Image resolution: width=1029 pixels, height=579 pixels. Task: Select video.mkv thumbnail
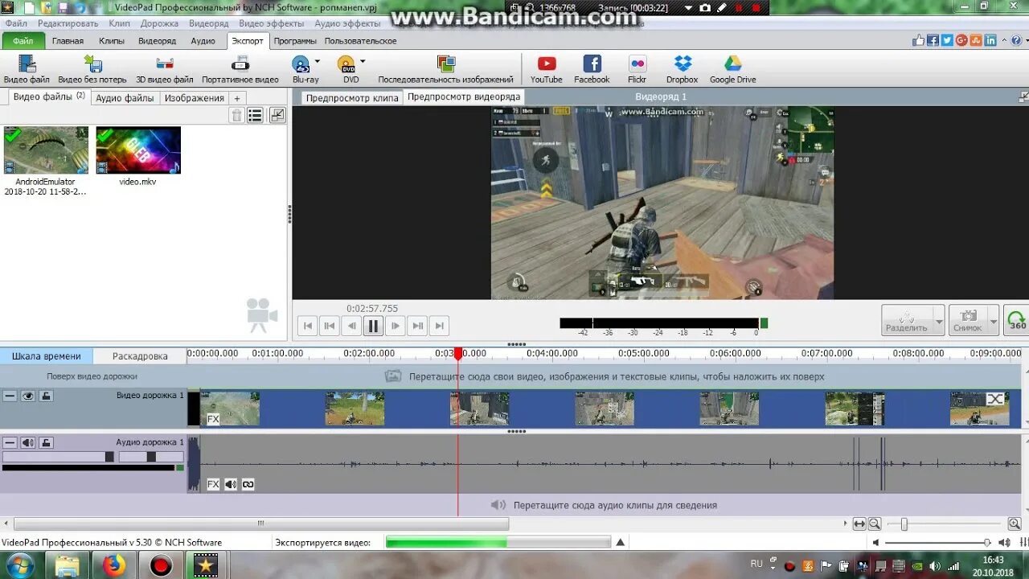click(x=138, y=150)
